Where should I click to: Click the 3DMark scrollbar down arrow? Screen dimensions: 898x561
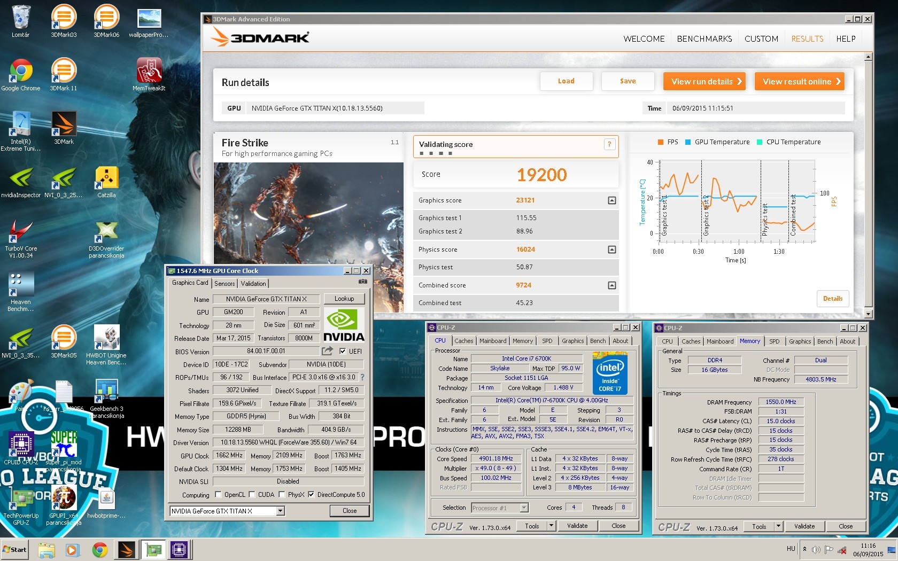tap(868, 314)
